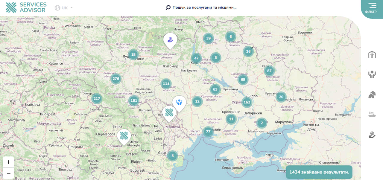Open the ФІЛЬТР filter menu
The image size is (383, 180).
(x=372, y=8)
